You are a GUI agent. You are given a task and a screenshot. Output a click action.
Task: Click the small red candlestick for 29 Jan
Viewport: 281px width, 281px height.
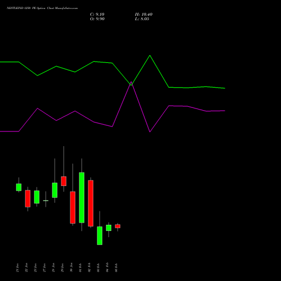[64, 181]
